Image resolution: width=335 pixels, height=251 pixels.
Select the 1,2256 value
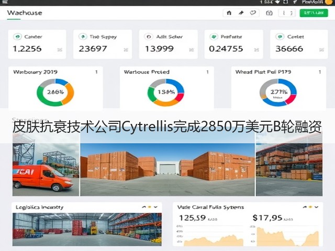pos(27,49)
